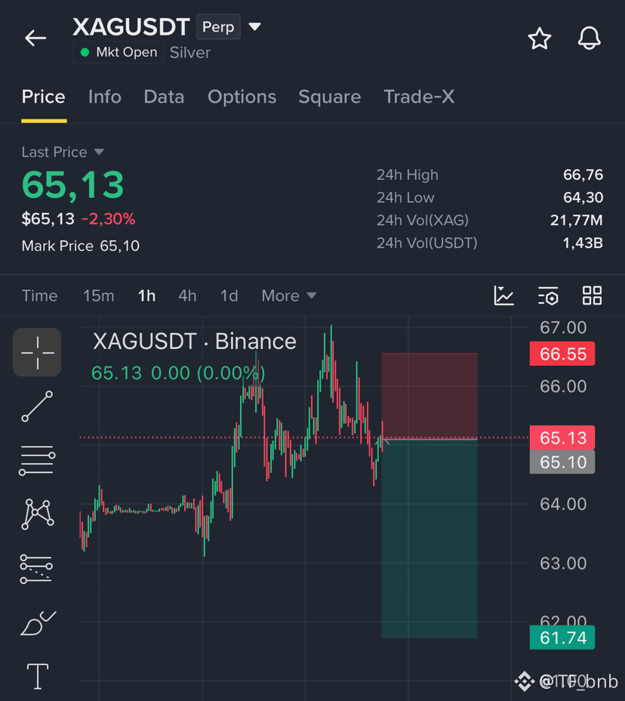Tap the Mkt Open status label
Viewport: 625px width, 701px height.
(119, 52)
